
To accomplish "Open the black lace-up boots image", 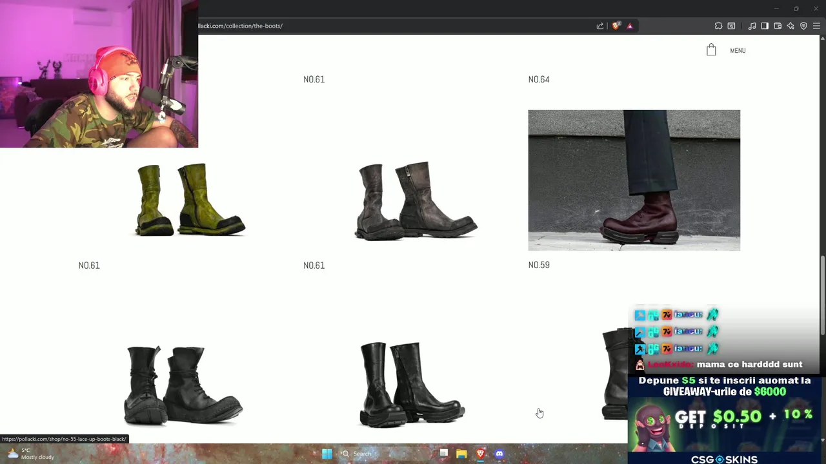I will point(183,385).
